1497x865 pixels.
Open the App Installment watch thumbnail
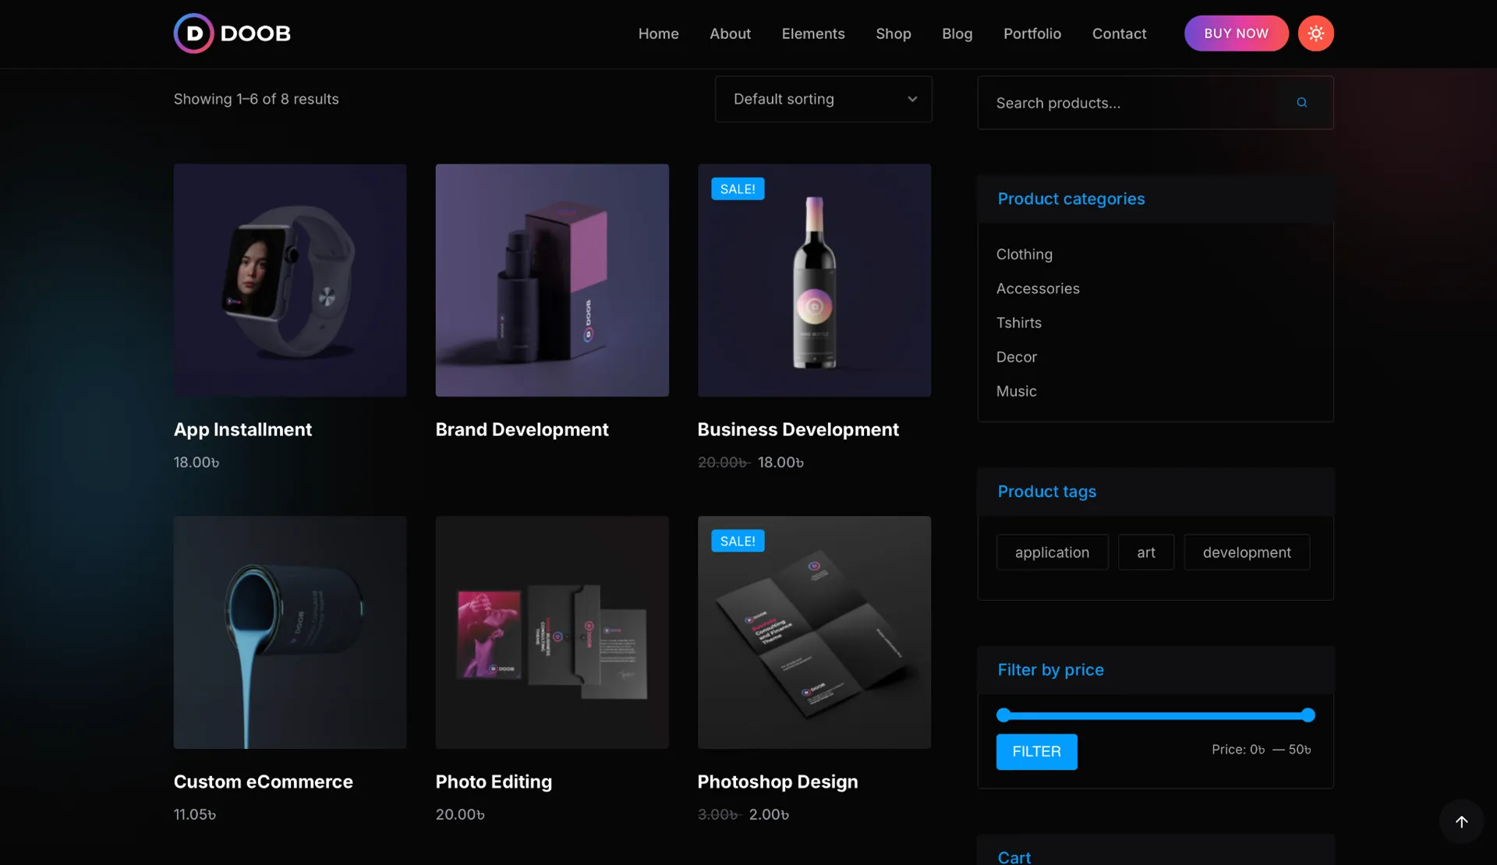[290, 281]
